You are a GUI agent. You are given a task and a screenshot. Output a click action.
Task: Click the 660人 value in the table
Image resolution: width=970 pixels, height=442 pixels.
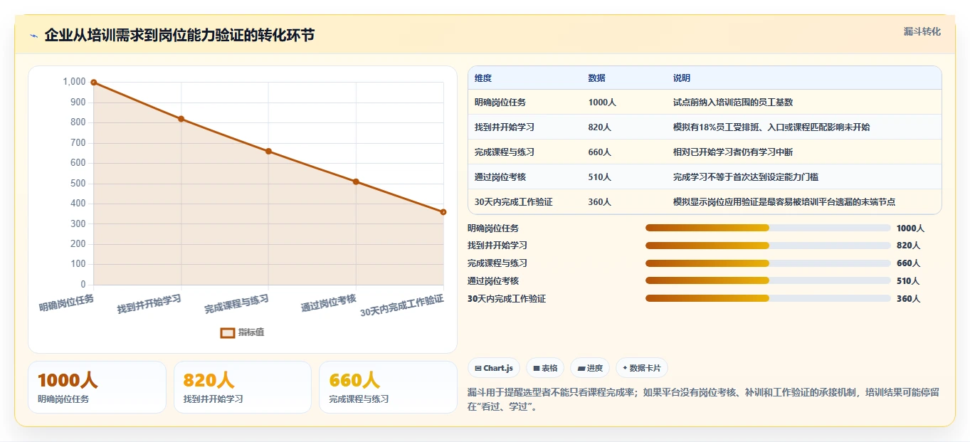600,152
